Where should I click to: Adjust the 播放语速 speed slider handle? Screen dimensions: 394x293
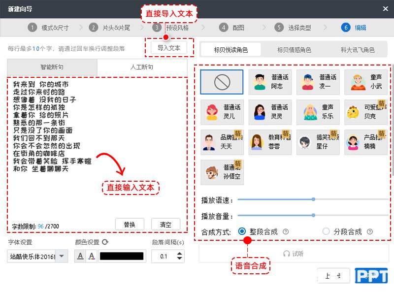313,199
